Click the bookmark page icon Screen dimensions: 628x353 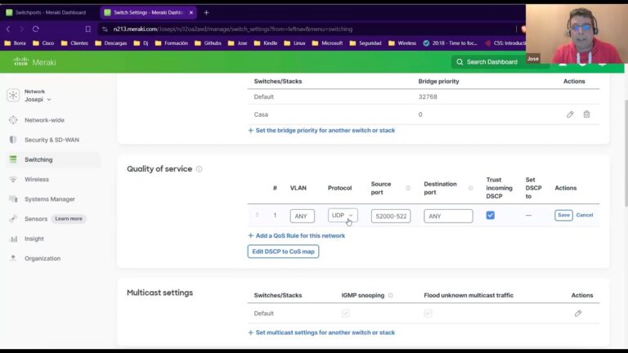point(88,29)
